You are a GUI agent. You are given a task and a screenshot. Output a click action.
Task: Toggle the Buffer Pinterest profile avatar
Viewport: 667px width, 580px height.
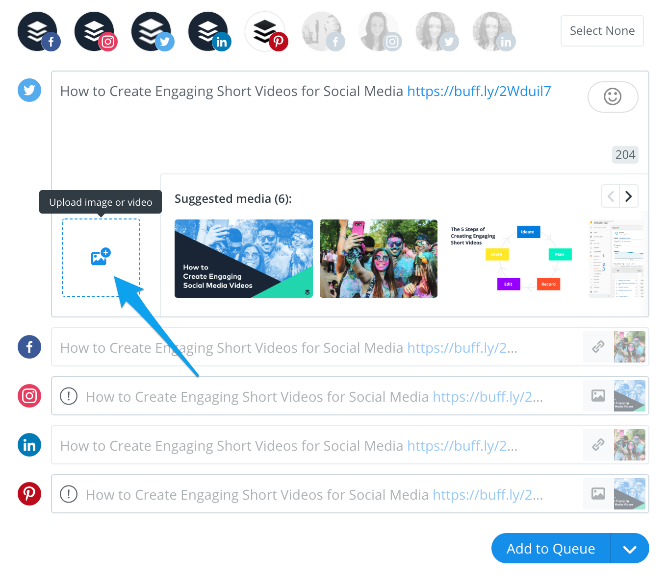[x=266, y=31]
